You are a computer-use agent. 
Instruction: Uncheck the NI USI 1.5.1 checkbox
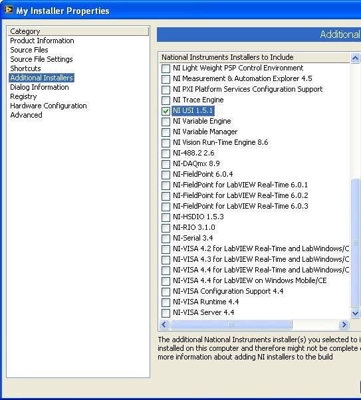point(166,111)
